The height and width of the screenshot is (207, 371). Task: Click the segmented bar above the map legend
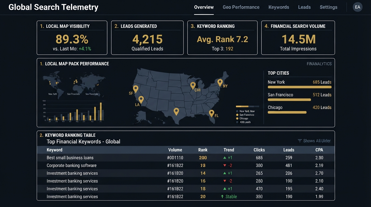coord(247,106)
